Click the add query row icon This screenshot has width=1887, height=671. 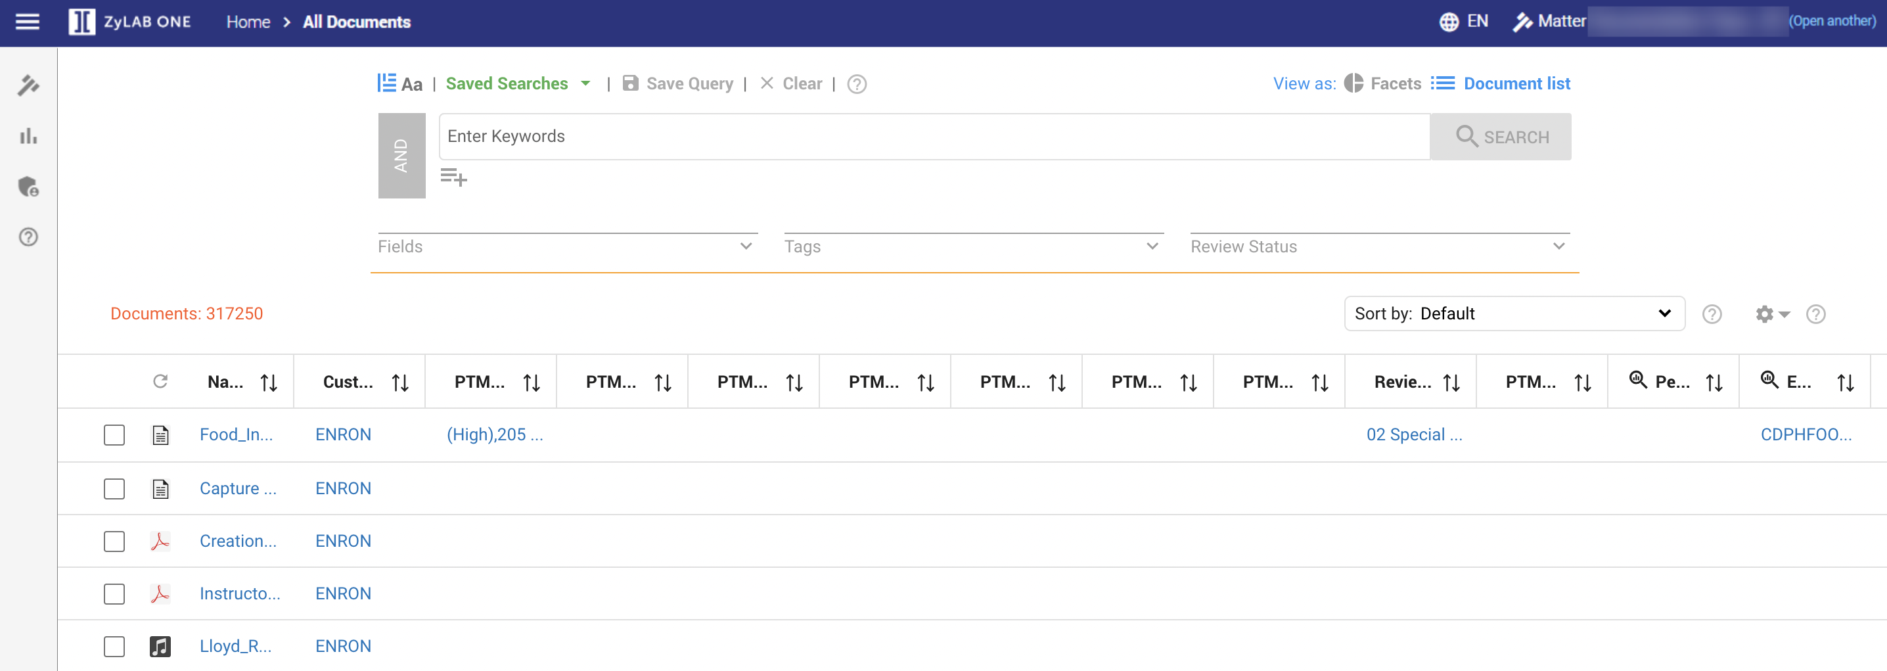tap(453, 177)
